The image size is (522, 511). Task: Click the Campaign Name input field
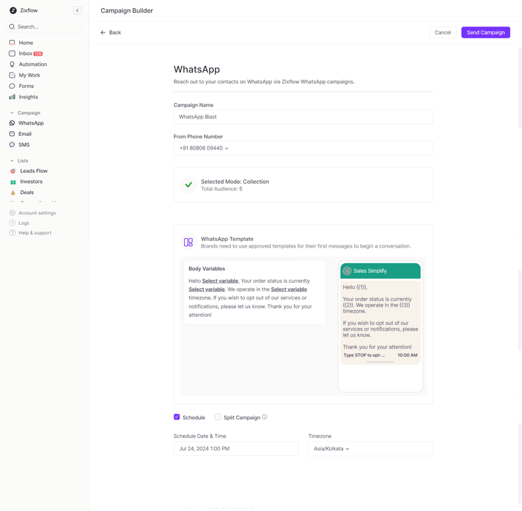coord(303,117)
